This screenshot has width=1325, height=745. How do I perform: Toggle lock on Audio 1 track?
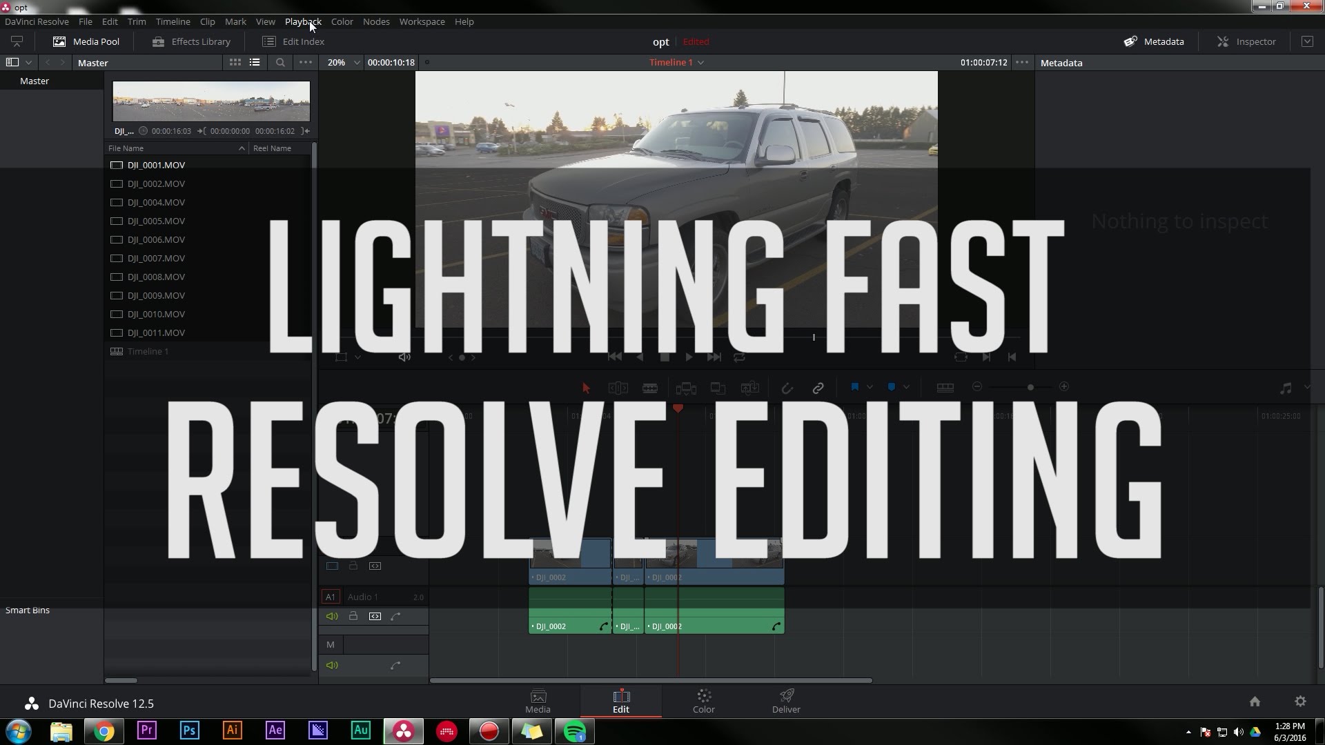[353, 616]
